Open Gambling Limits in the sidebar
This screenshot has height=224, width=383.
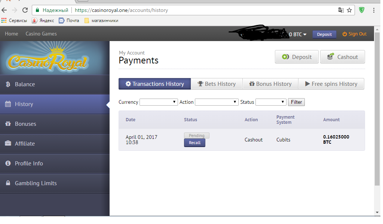[x=55, y=183]
